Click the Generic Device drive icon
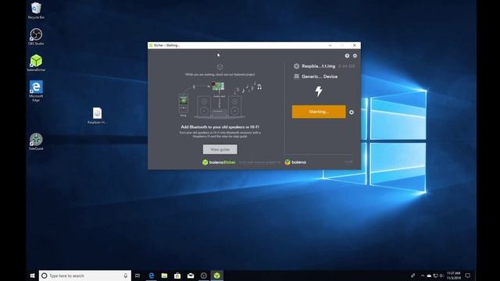The width and height of the screenshot is (500, 281). pos(297,76)
